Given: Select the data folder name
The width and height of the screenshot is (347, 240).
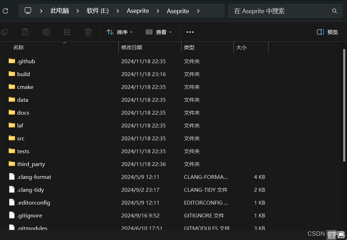Looking at the screenshot, I should [23, 100].
